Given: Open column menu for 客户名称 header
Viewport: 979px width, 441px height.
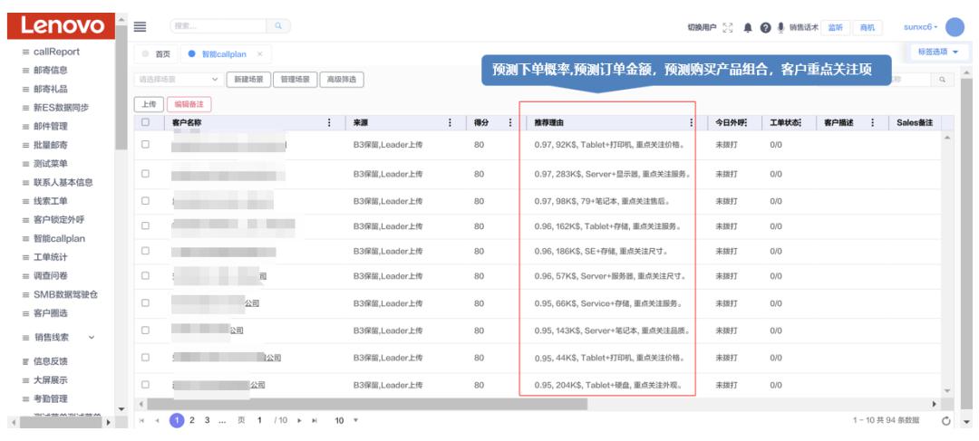Looking at the screenshot, I should 329,123.
